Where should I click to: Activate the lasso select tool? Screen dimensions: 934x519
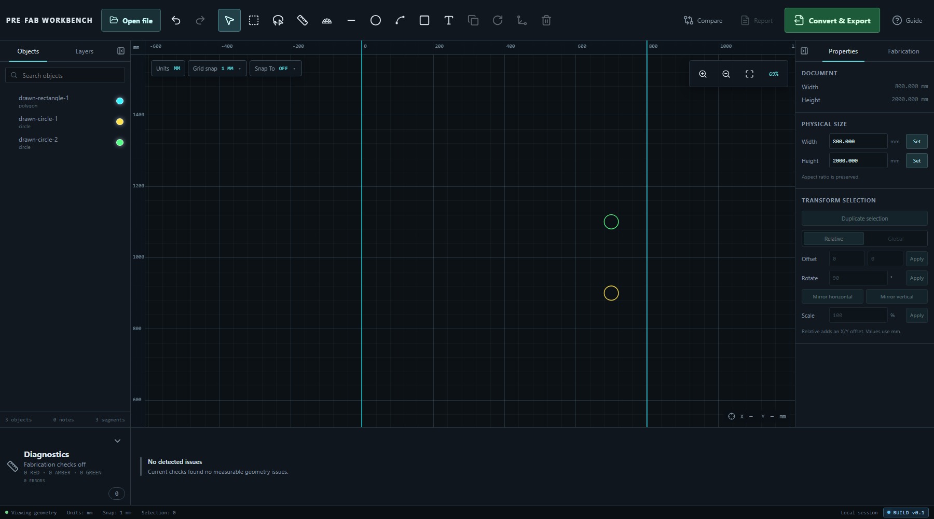point(278,20)
